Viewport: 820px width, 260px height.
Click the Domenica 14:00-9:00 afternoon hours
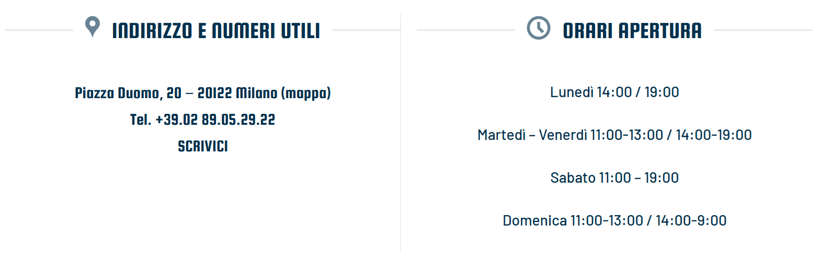pyautogui.click(x=690, y=220)
